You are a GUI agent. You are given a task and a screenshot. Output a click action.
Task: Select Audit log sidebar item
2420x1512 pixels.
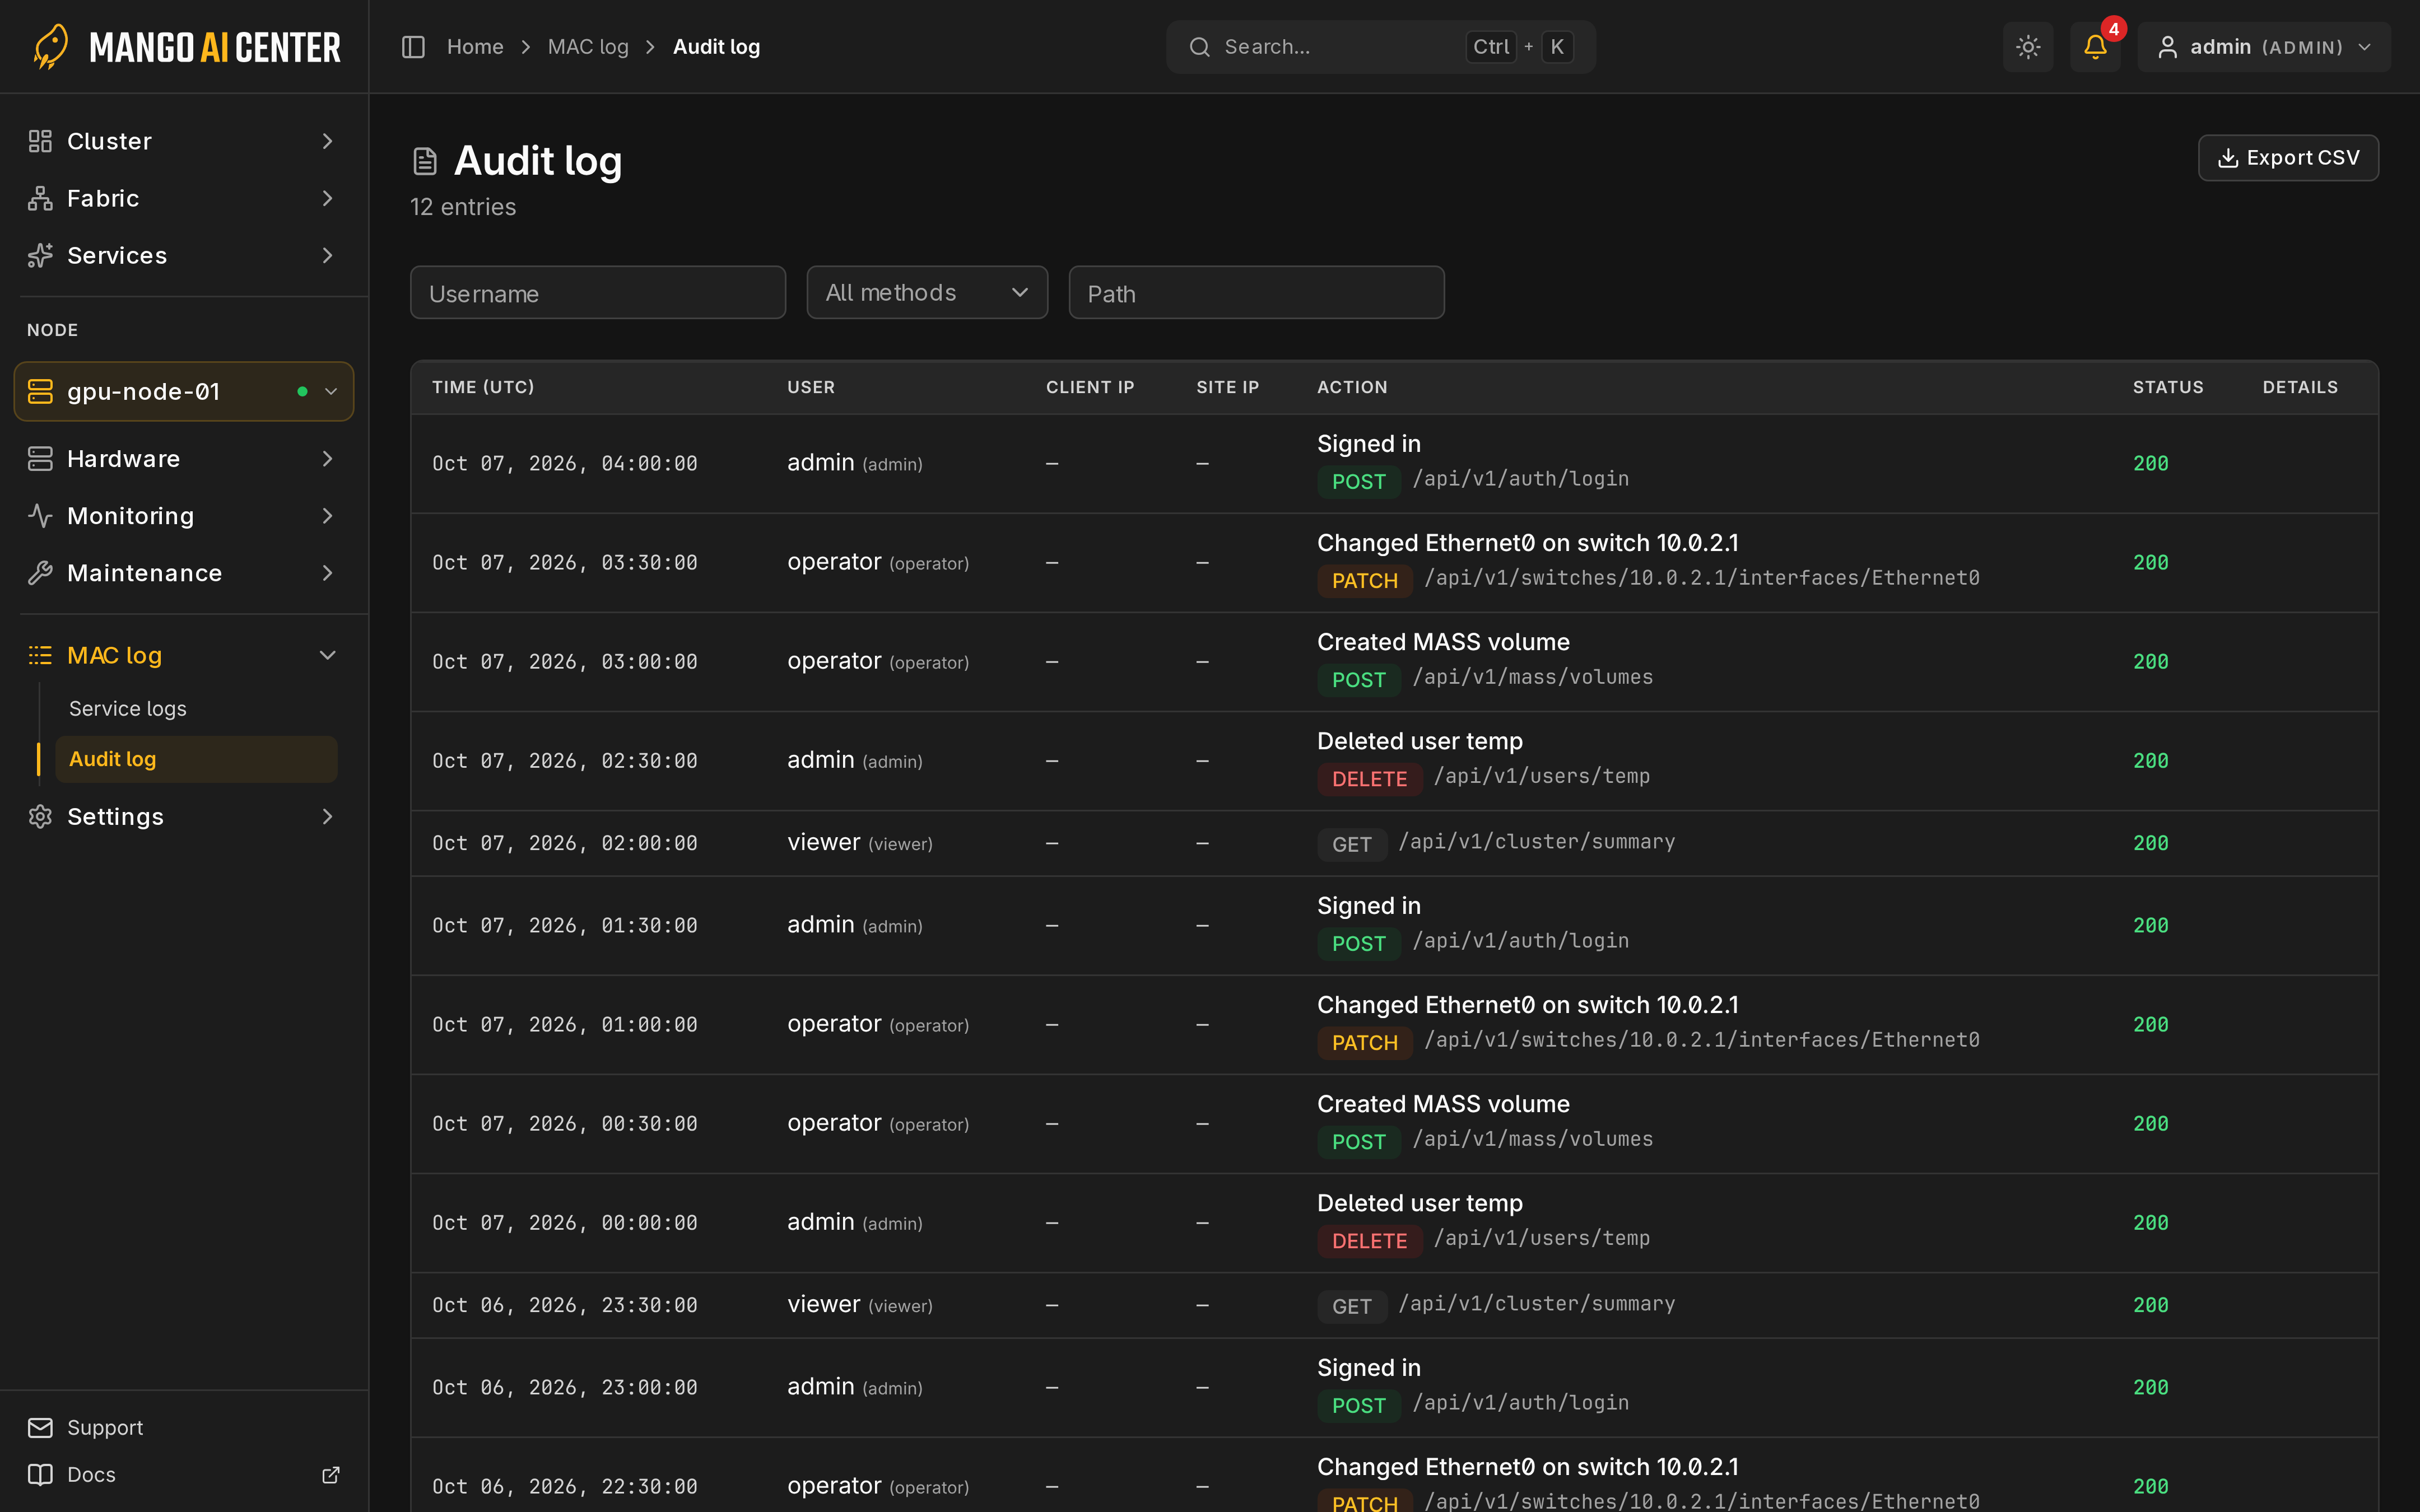pos(196,759)
